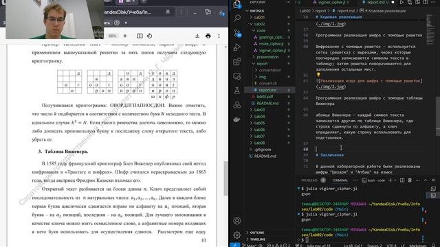Open the ./img/2.jpg link in editor

[x=331, y=86]
